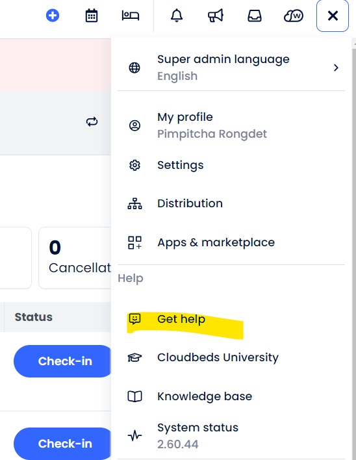This screenshot has width=356, height=460.
Task: Click the blue plus add icon
Action: point(53,15)
